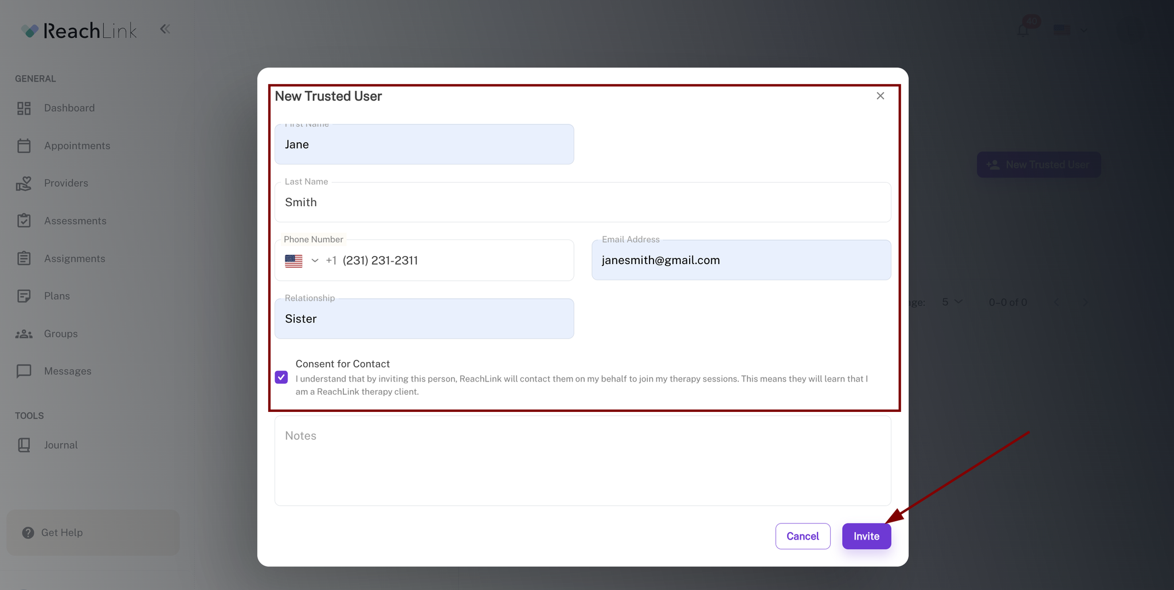Viewport: 1174px width, 590px height.
Task: Click the Dashboard grid icon
Action: 24,108
